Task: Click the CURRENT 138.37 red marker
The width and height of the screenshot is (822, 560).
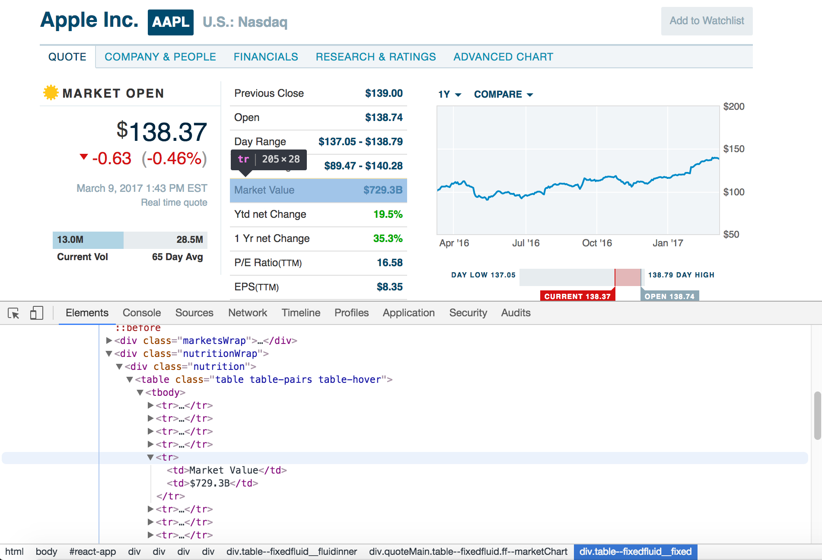Action: (x=577, y=296)
